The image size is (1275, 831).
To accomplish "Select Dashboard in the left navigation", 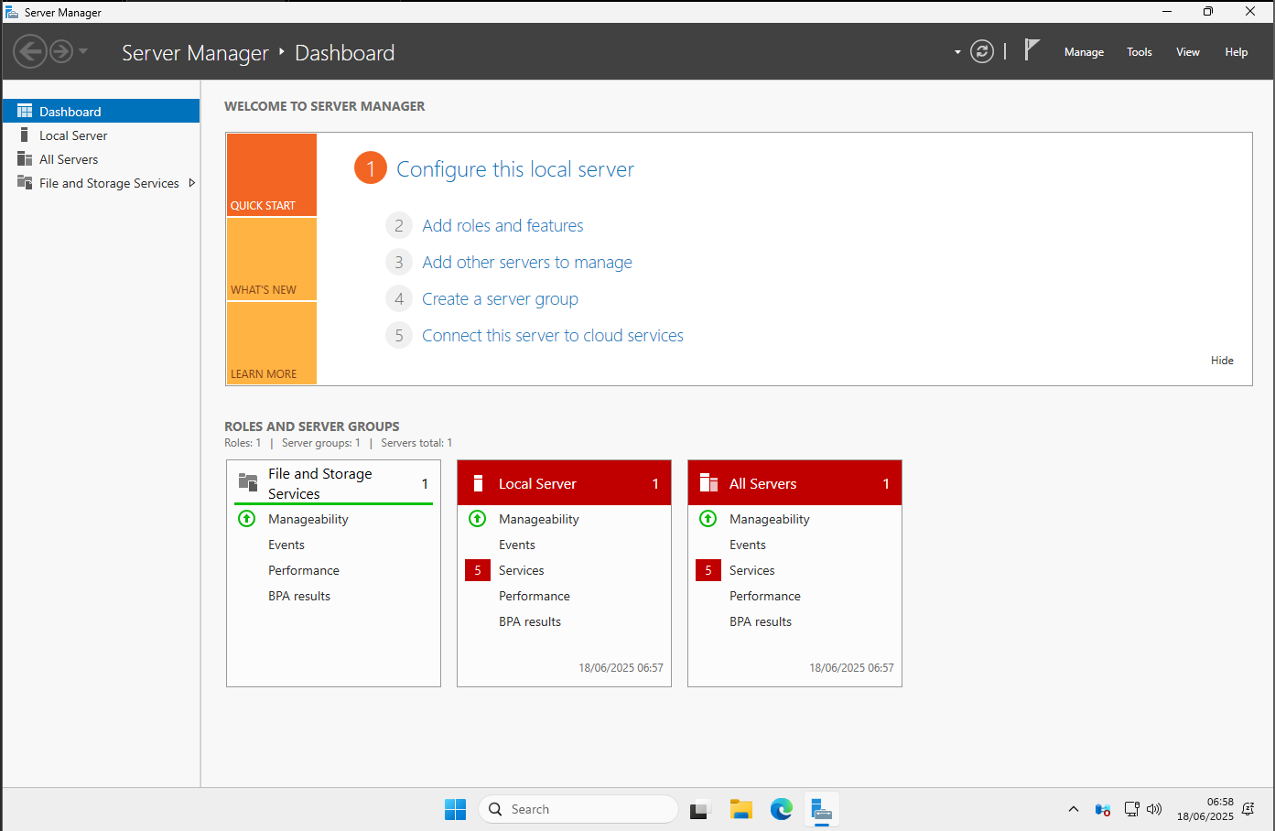I will click(101, 111).
